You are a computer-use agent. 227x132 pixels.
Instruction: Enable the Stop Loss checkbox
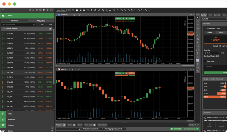(x=205, y=61)
